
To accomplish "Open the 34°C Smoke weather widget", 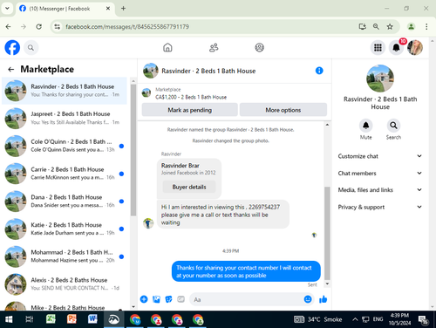I will click(x=318, y=319).
